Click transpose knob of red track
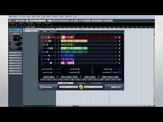Image resolution: width=163 pixels, height=122 pixels. [x=116, y=37]
